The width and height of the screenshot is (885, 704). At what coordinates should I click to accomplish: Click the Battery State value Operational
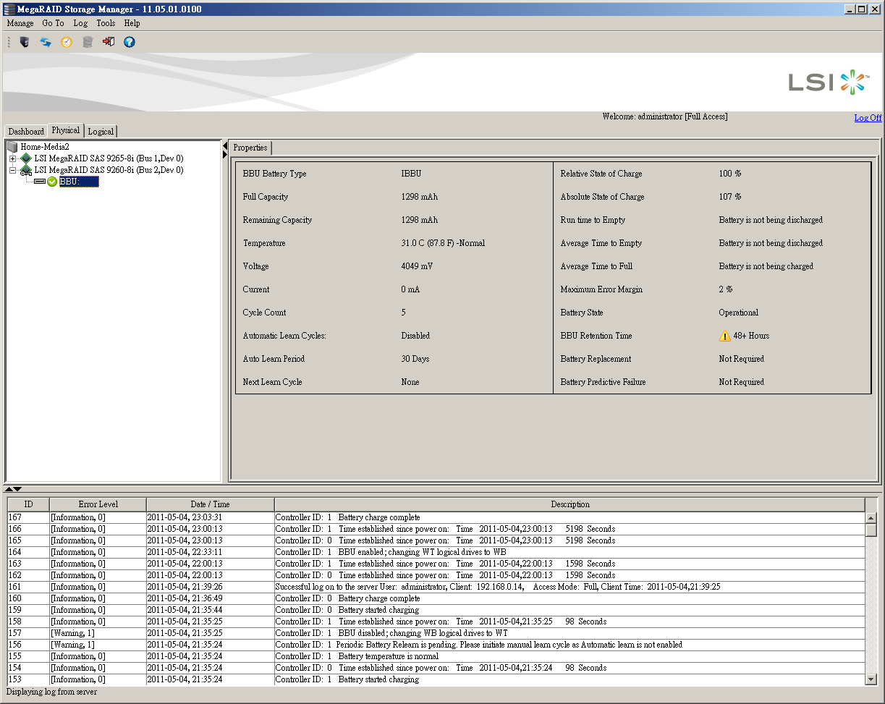coord(739,313)
